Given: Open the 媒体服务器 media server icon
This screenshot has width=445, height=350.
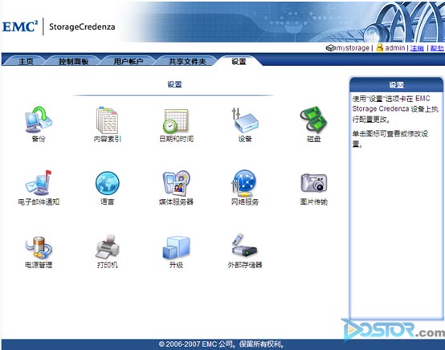Looking at the screenshot, I should click(176, 183).
